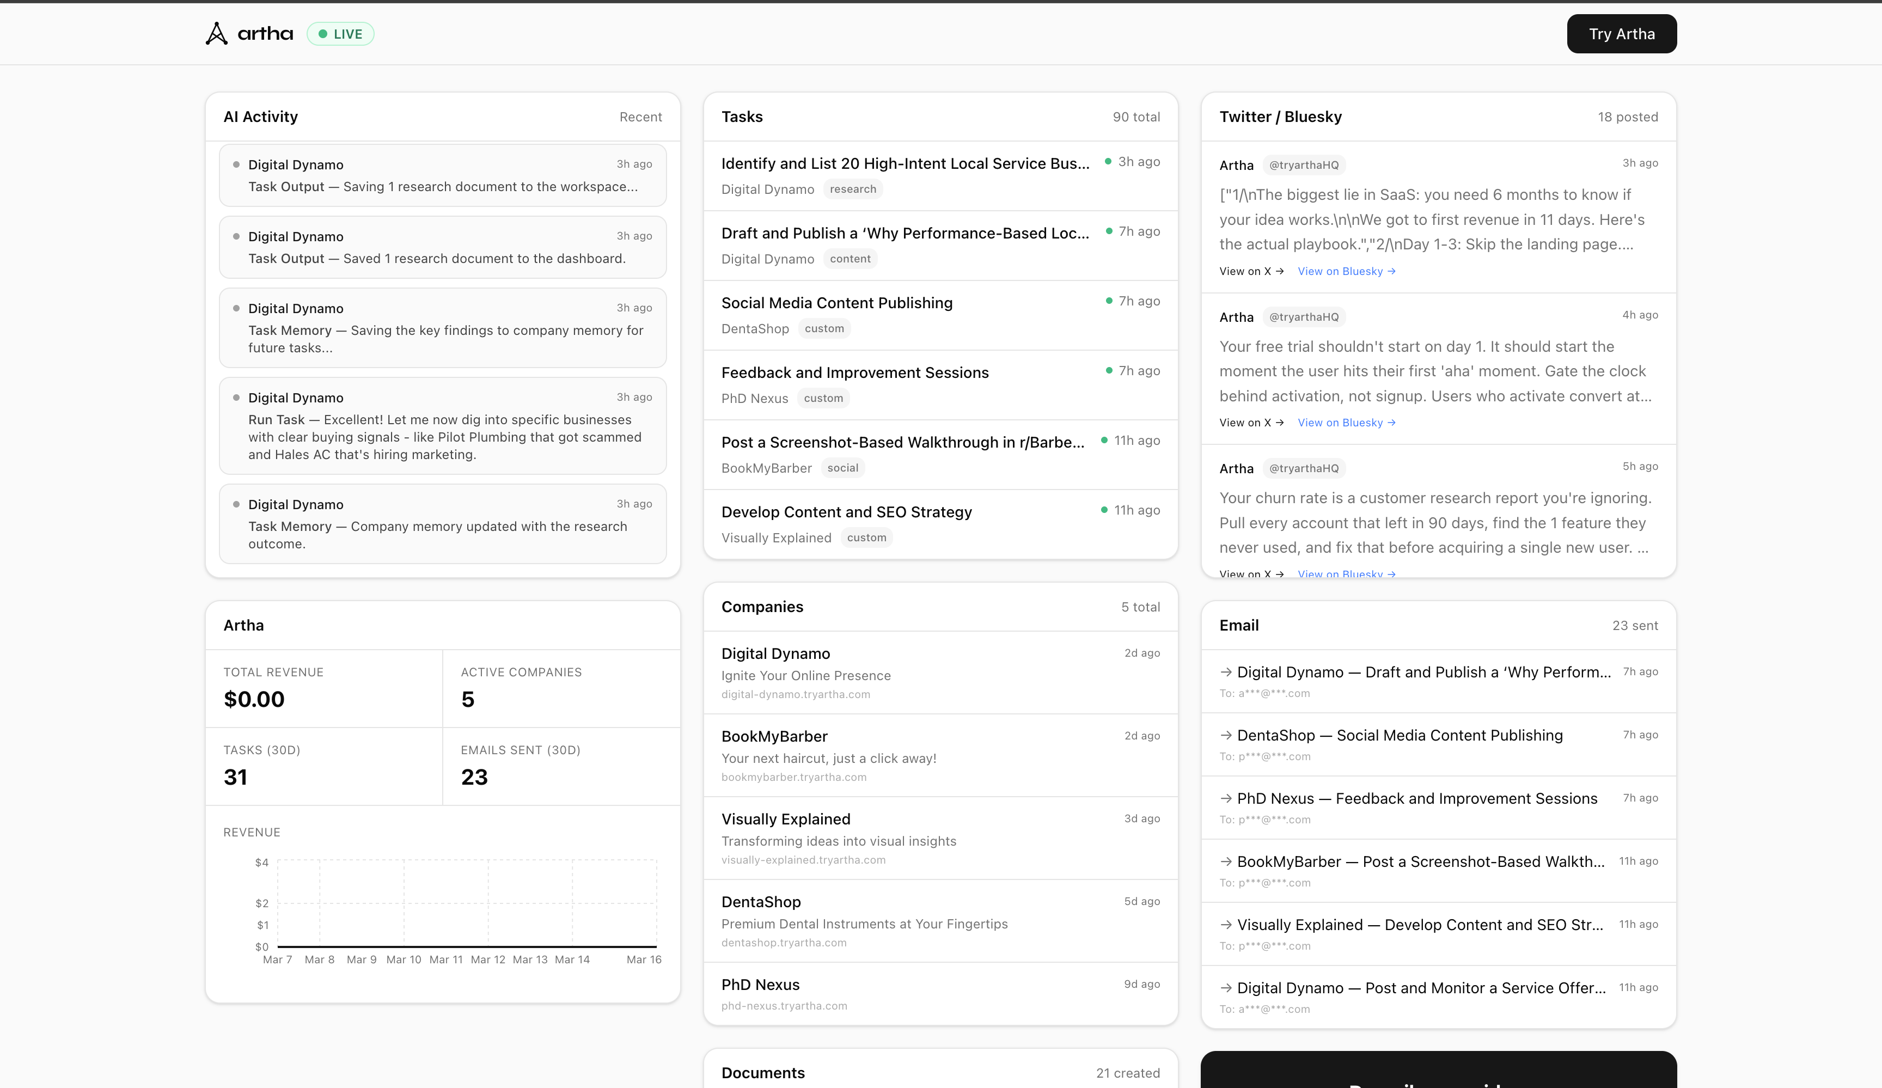
Task: Click the green LIVE status badge
Action: pyautogui.click(x=340, y=34)
